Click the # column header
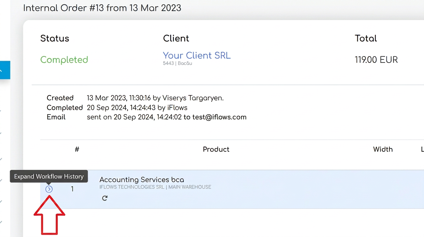The width and height of the screenshot is (424, 237). tap(77, 149)
